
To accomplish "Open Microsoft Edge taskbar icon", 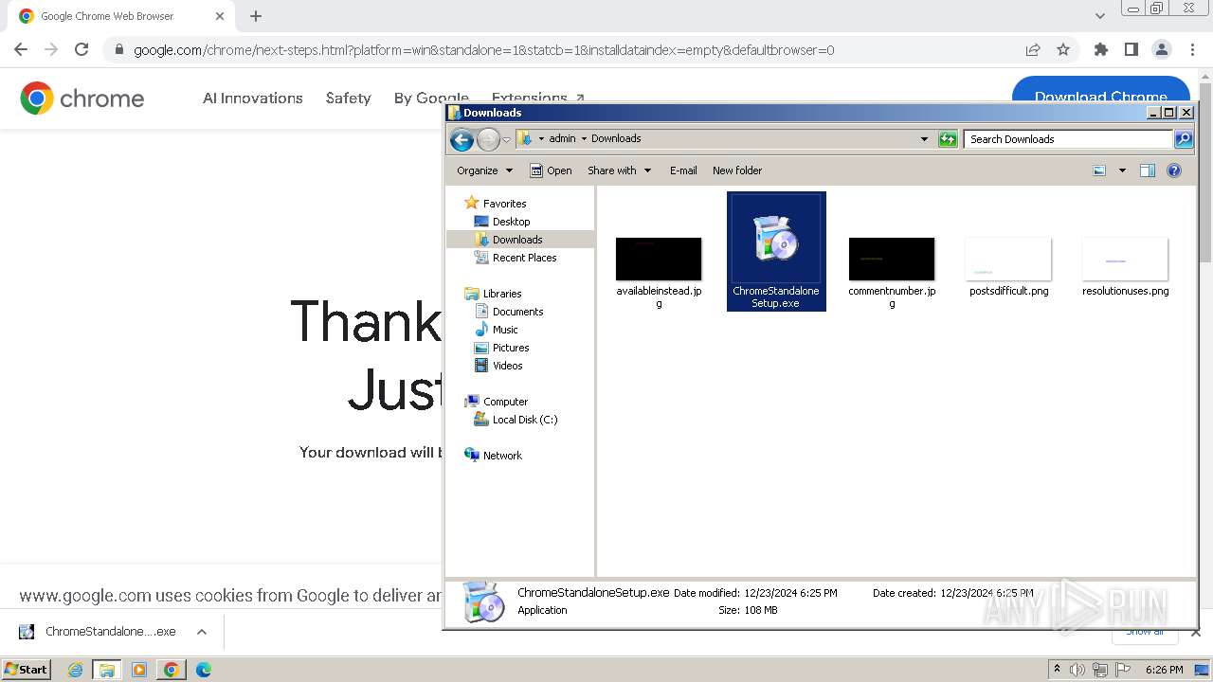I will [203, 670].
